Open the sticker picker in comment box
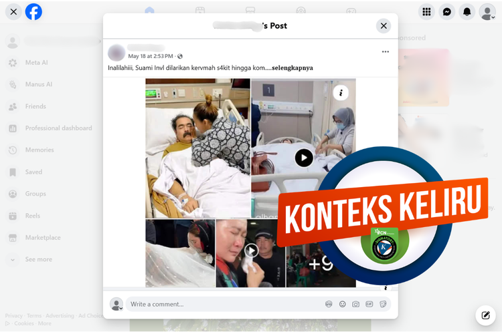This screenshot has height=334, width=502. (x=383, y=305)
